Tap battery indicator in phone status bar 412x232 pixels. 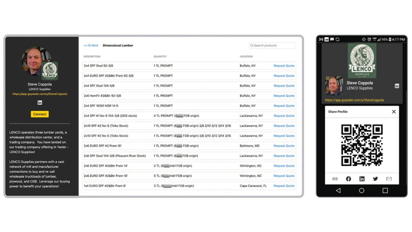click(x=390, y=39)
